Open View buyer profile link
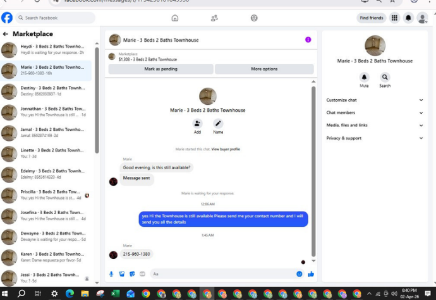The height and width of the screenshot is (300, 436). tap(226, 149)
